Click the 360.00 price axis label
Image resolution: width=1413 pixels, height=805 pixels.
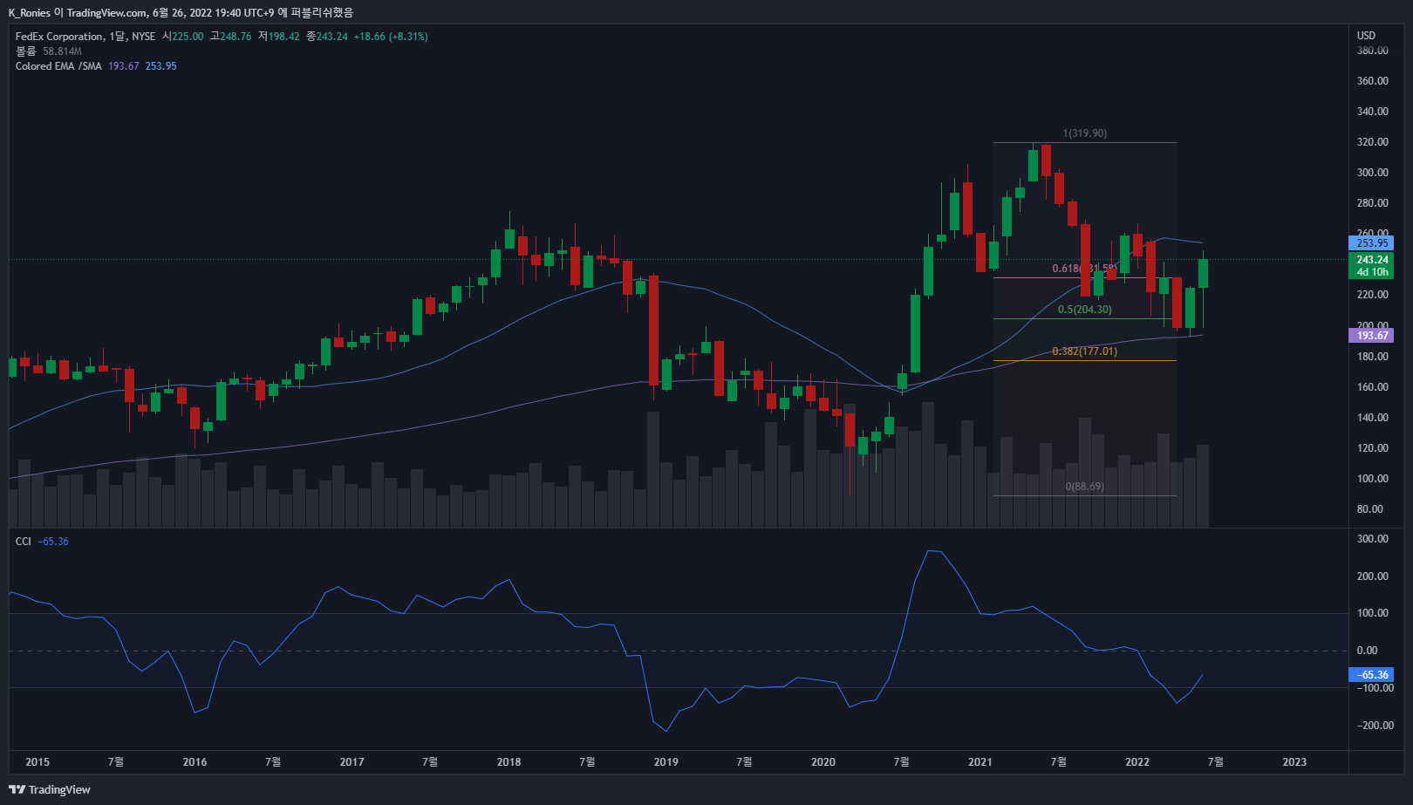(x=1373, y=81)
